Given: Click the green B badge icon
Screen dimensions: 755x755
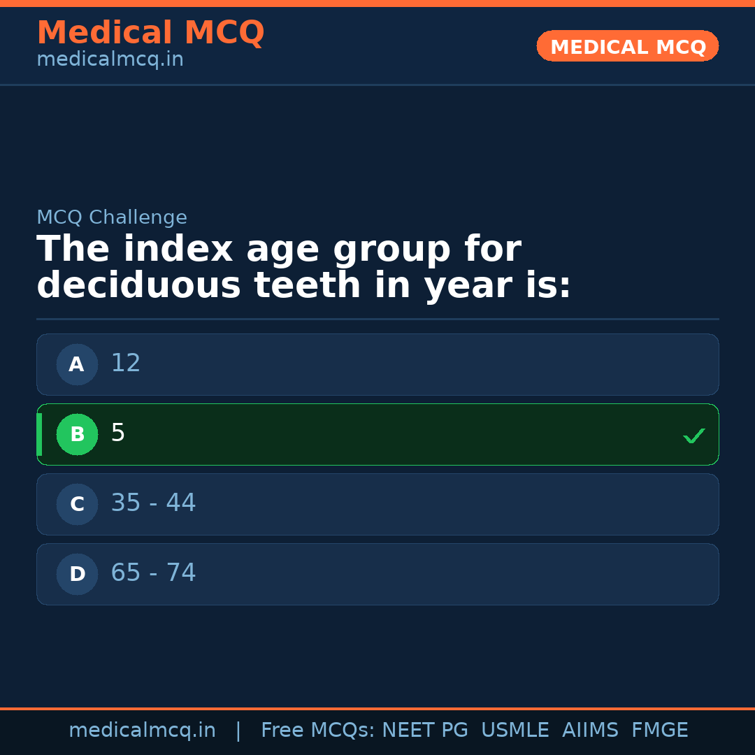Looking at the screenshot, I should pos(77,434).
